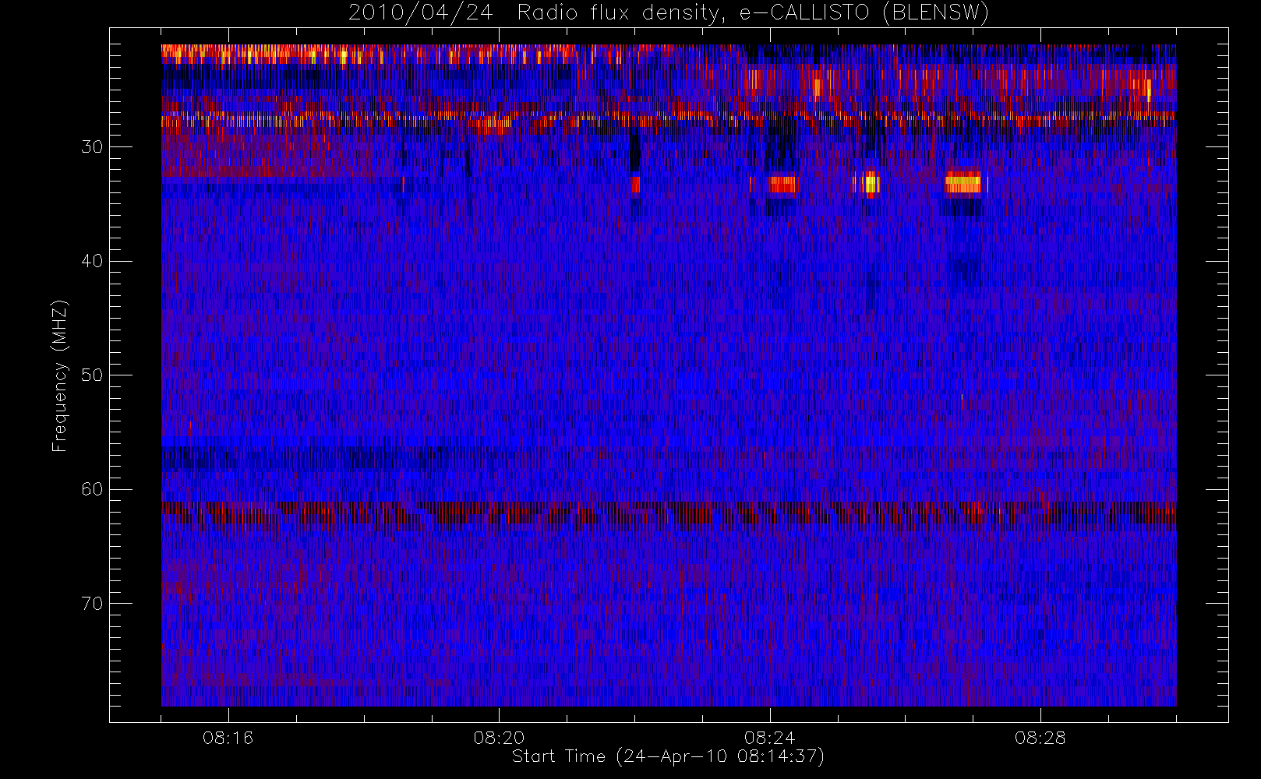This screenshot has width=1261, height=779.
Task: Click the plot title '2010/04/24 Radio flux density'
Action: [x=669, y=12]
